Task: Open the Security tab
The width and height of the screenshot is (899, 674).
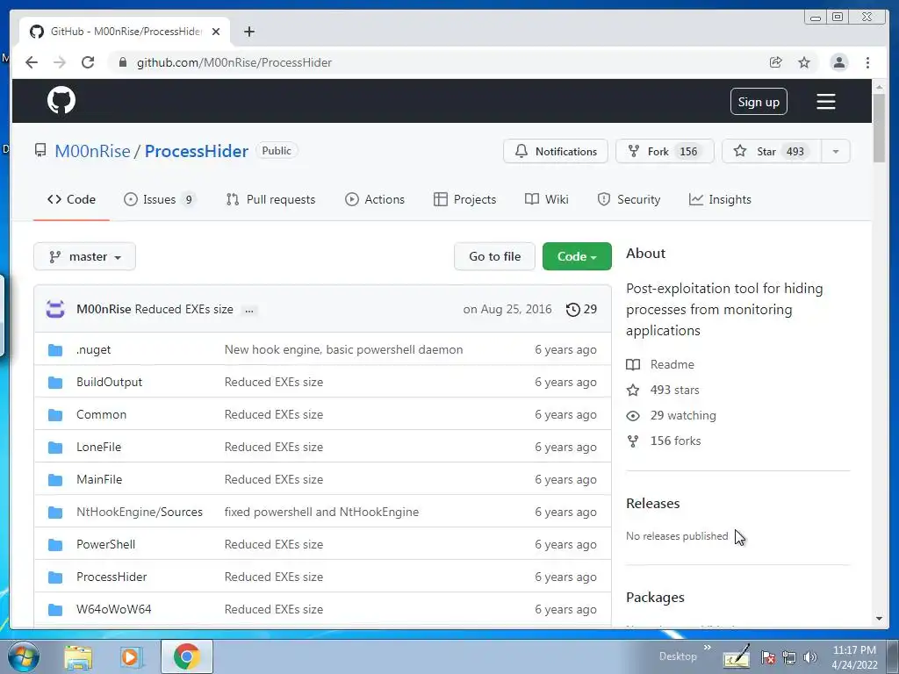Action: [x=629, y=199]
